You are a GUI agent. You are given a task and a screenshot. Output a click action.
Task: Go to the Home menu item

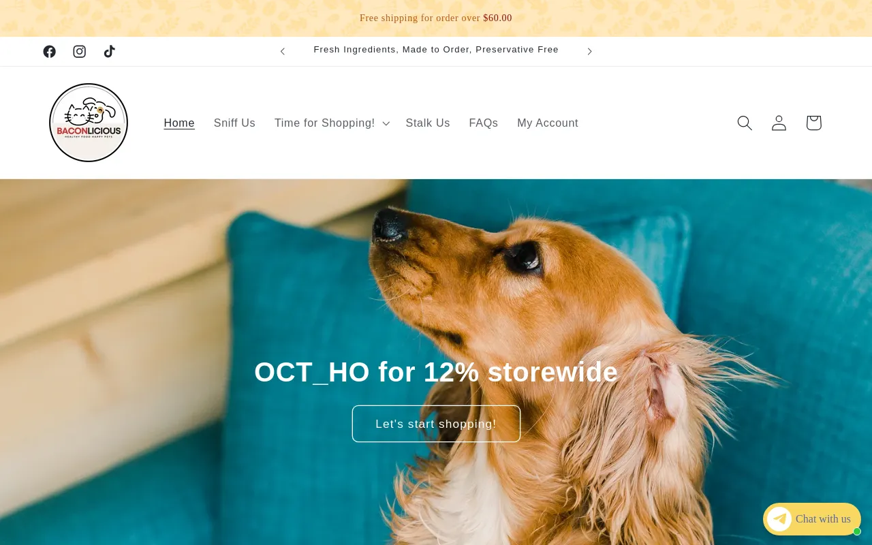(179, 123)
